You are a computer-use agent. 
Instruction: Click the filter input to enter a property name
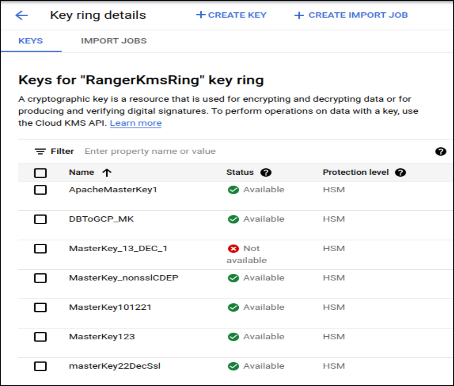click(149, 151)
